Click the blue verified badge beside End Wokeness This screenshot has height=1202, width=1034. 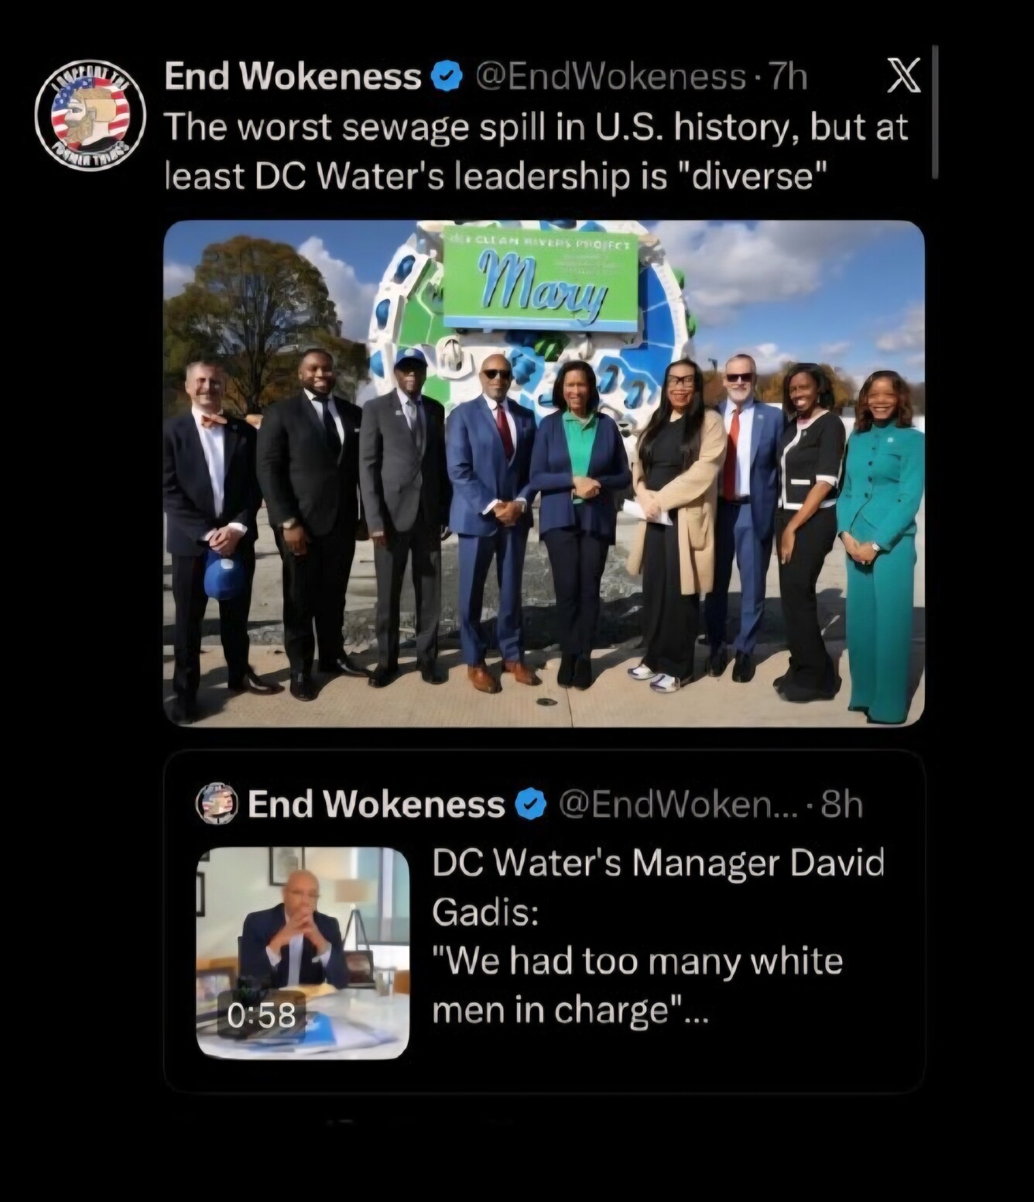point(447,77)
